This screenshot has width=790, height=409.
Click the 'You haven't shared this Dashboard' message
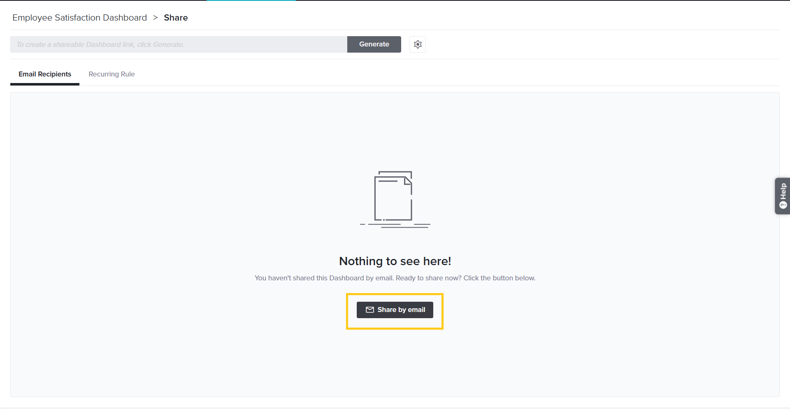[x=395, y=278]
